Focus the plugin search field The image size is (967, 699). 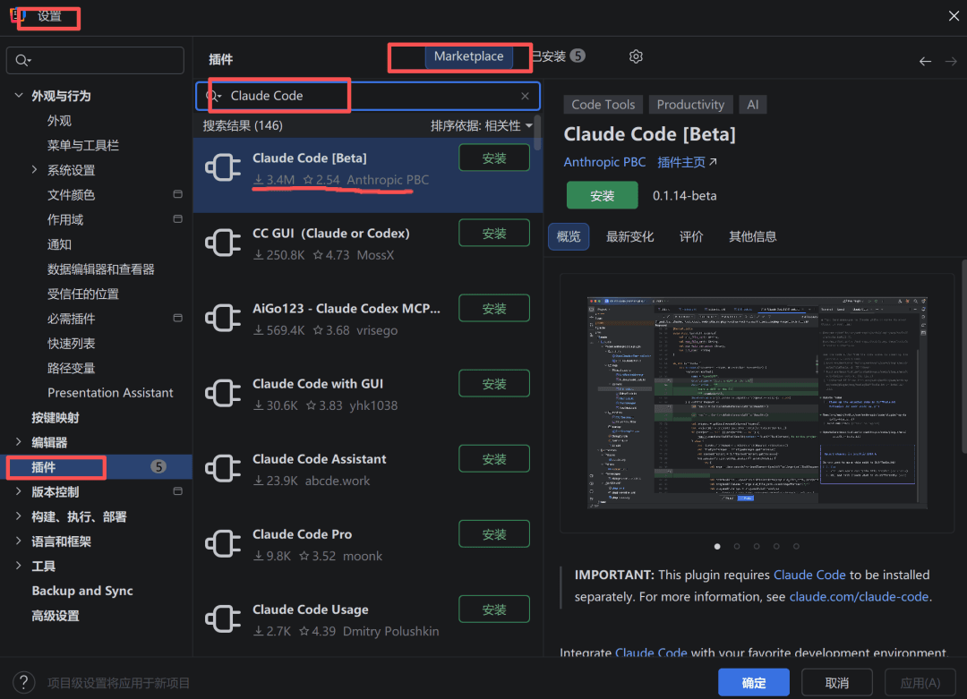click(x=368, y=96)
